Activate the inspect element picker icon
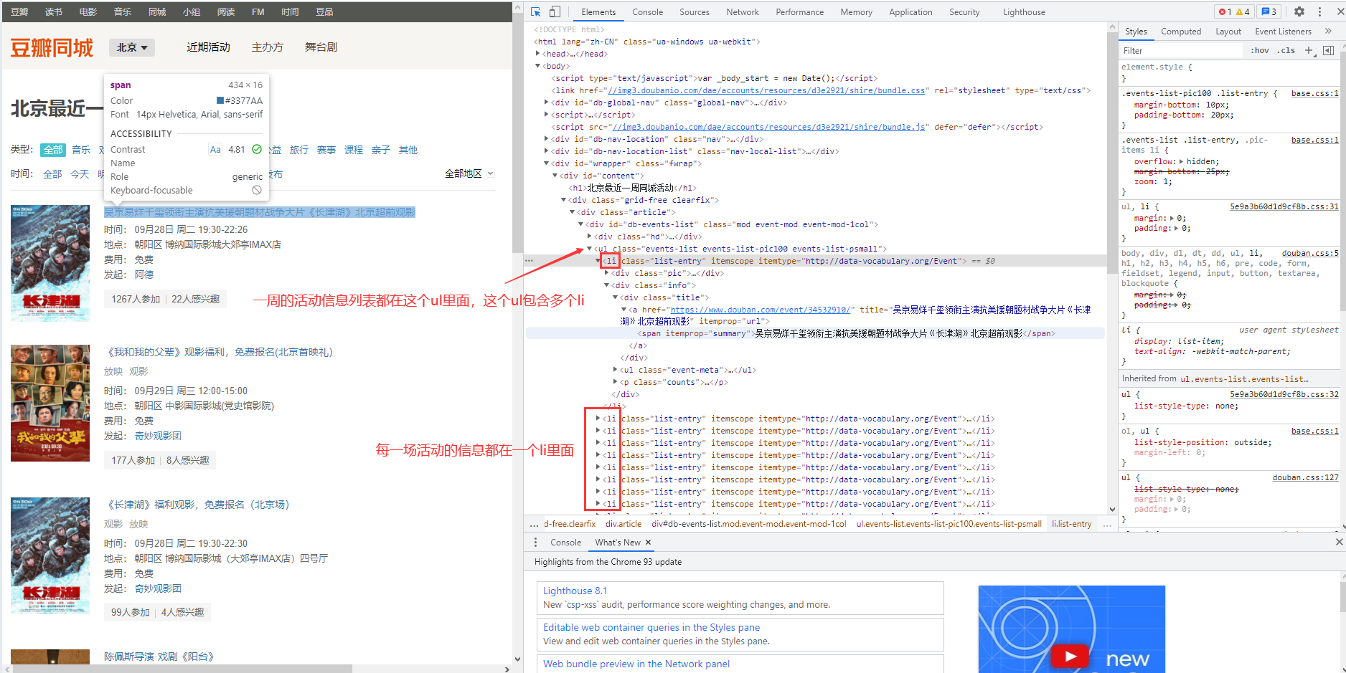Image resolution: width=1346 pixels, height=673 pixels. tap(535, 11)
